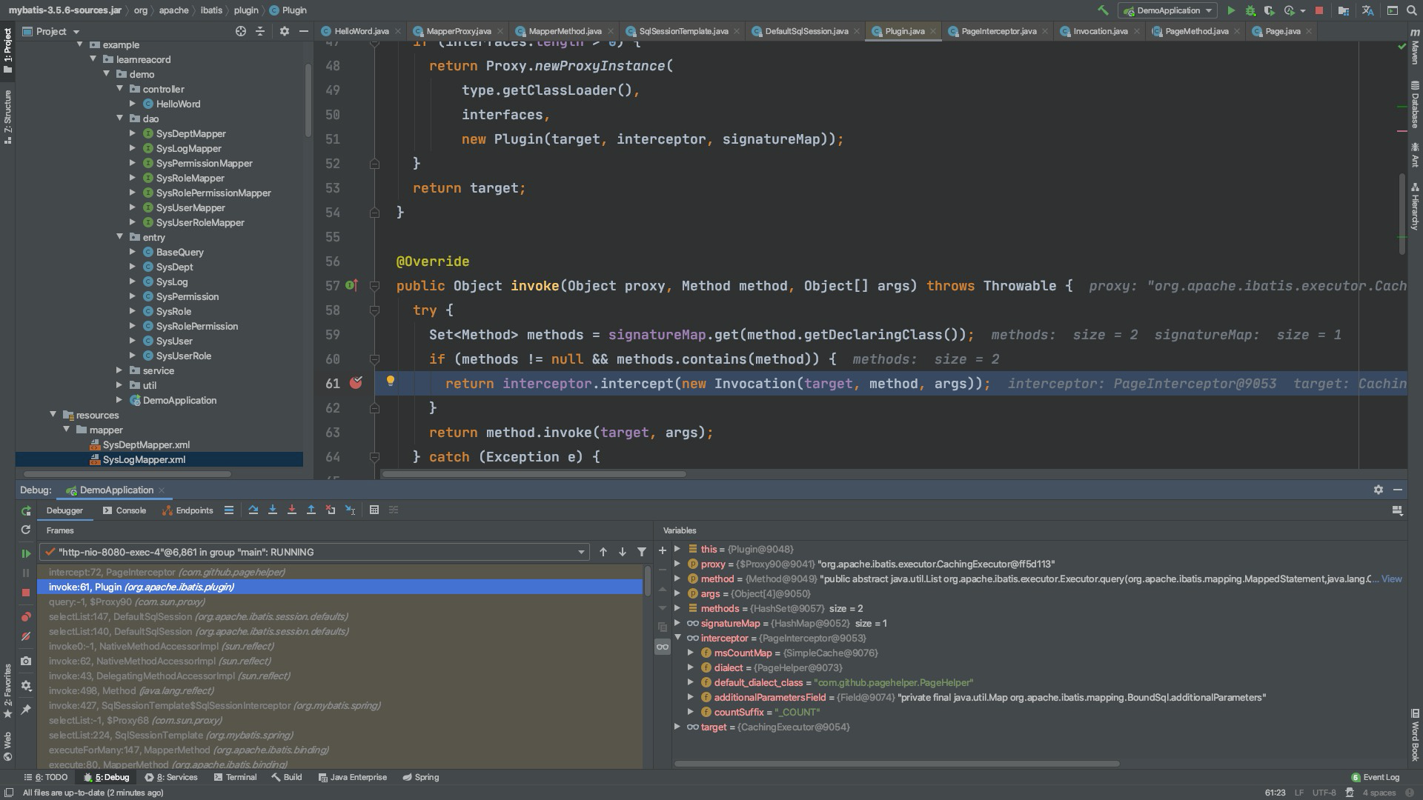
Task: Click the yellow intention lightbulb on line 61
Action: (x=391, y=381)
